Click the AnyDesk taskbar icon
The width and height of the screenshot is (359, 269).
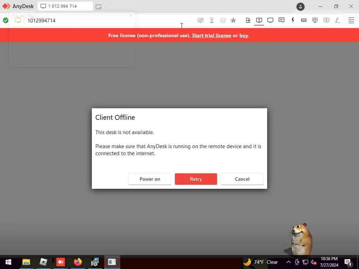click(x=61, y=262)
